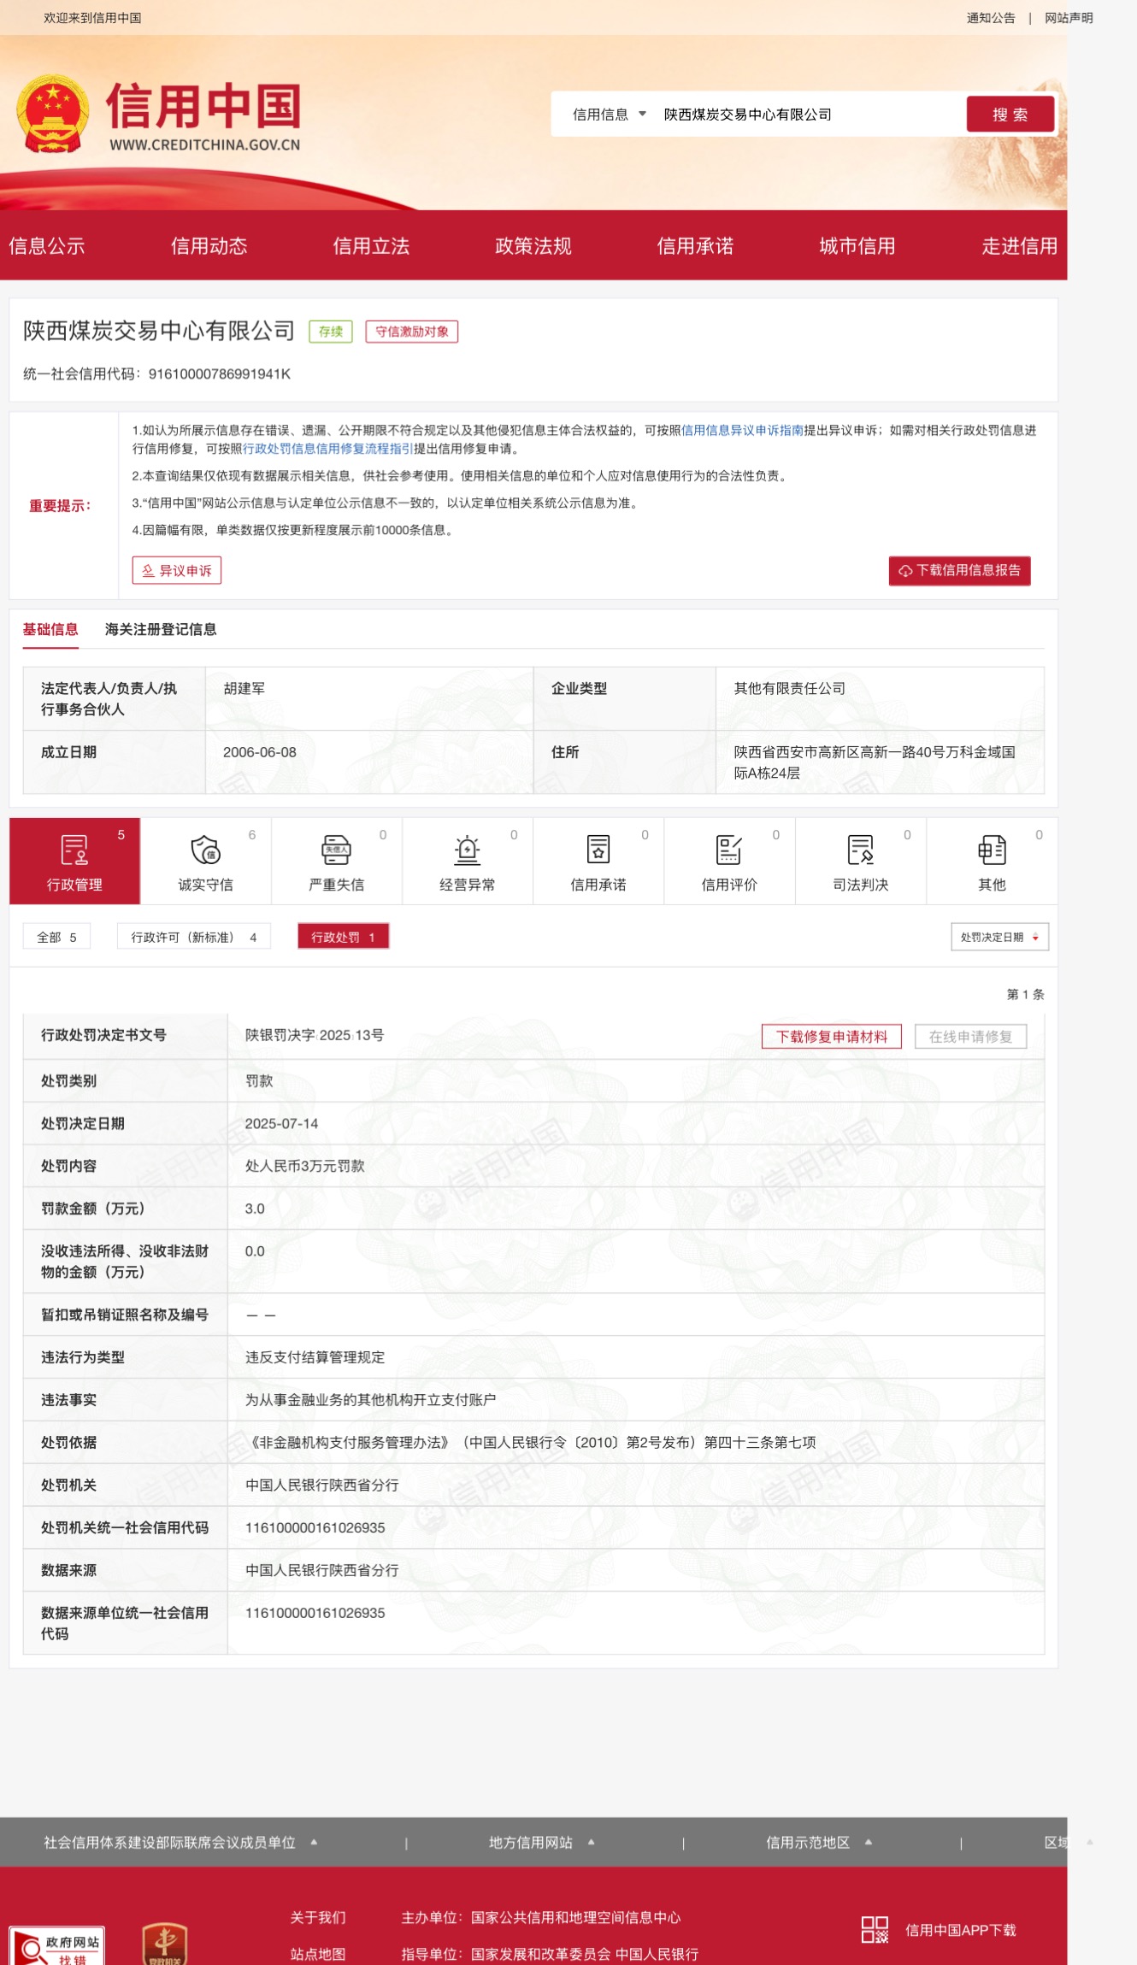This screenshot has width=1137, height=1965.
Task: Open the 其他 category icon
Action: coord(992,850)
